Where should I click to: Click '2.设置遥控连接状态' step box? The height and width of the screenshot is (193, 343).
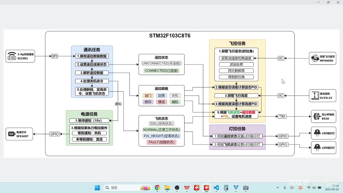point(92,65)
